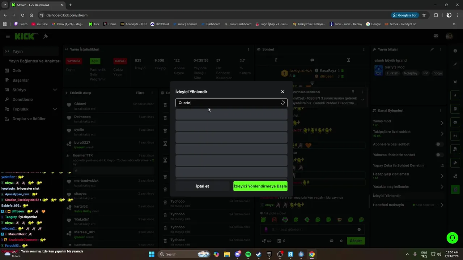The image size is (463, 260).
Task: Click the Delmoceo follow event row
Action: 110,119
